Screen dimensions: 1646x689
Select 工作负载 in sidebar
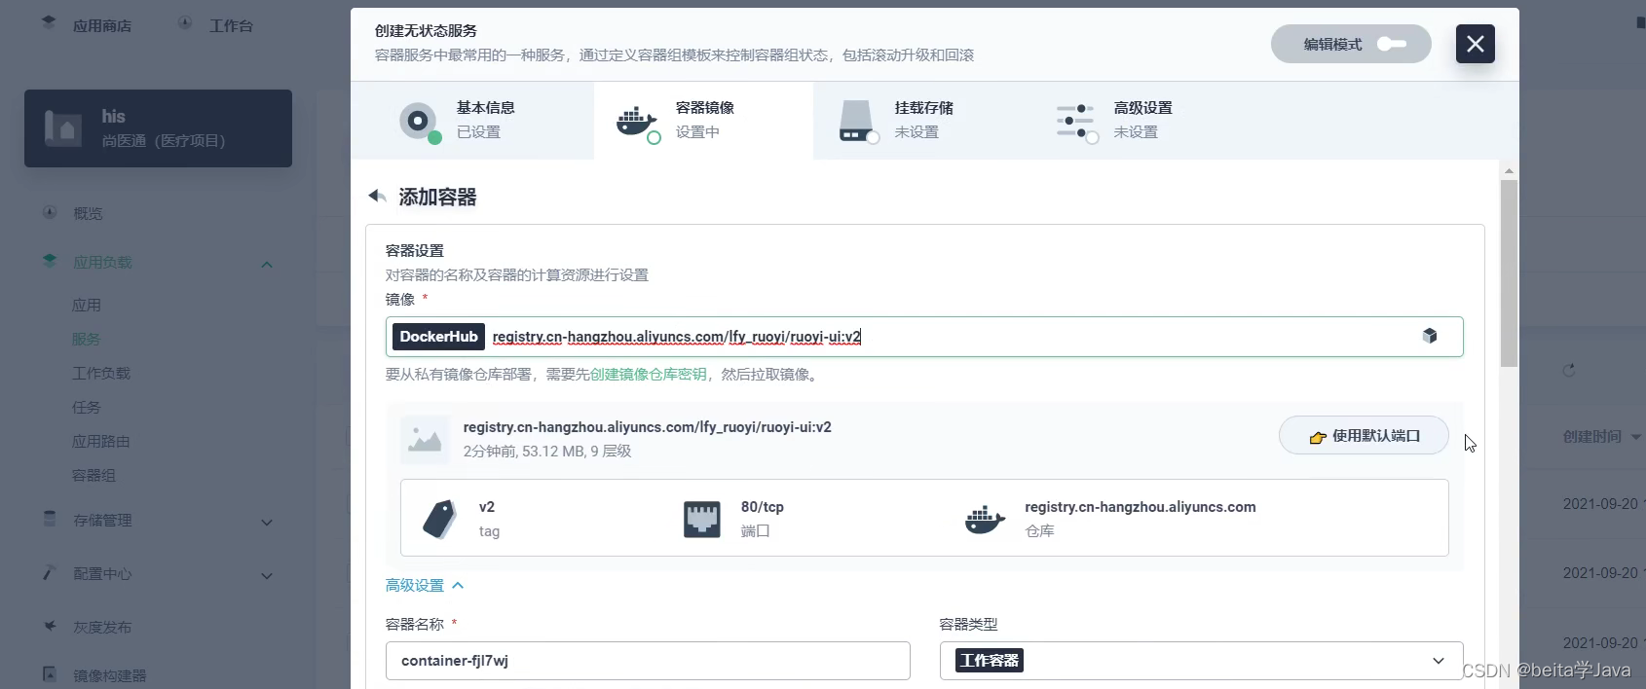click(x=101, y=374)
